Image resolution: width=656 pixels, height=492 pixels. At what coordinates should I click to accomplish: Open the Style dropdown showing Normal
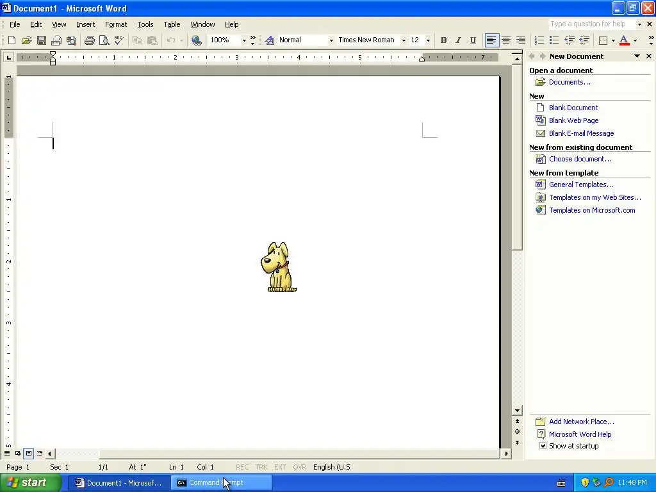(331, 40)
